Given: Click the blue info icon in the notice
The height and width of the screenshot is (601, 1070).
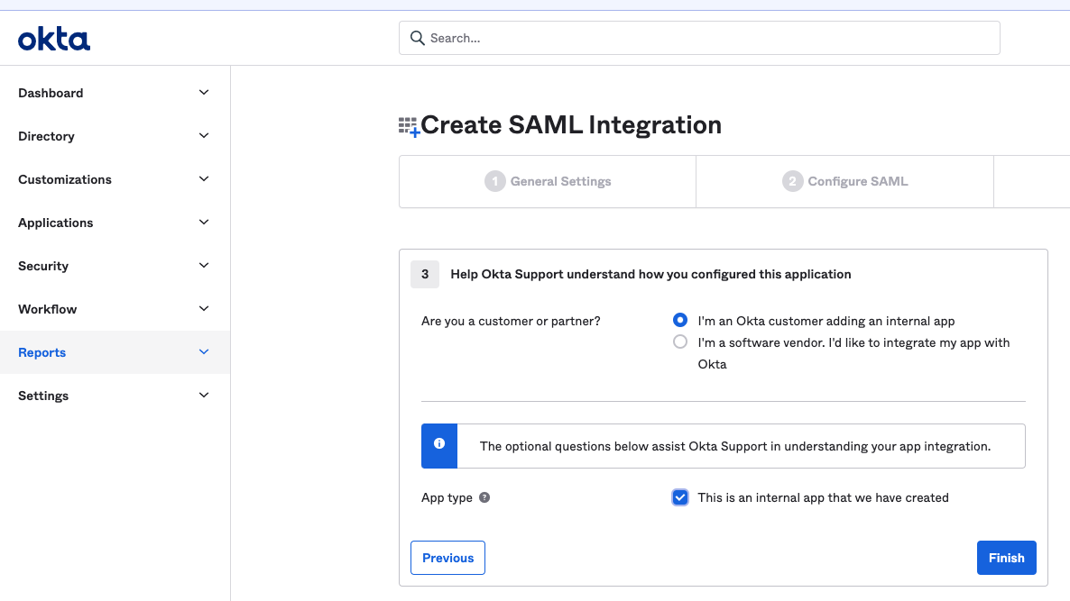Looking at the screenshot, I should point(439,443).
